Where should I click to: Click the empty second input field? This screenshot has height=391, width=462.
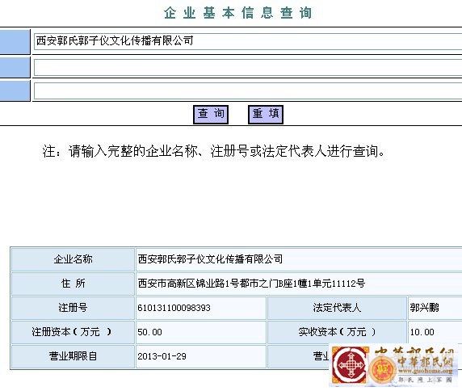248,68
